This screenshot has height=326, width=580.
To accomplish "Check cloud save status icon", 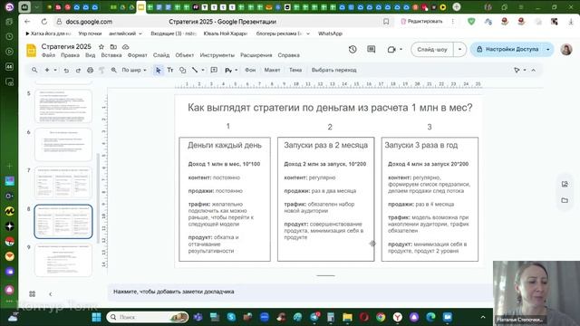I will (126, 46).
